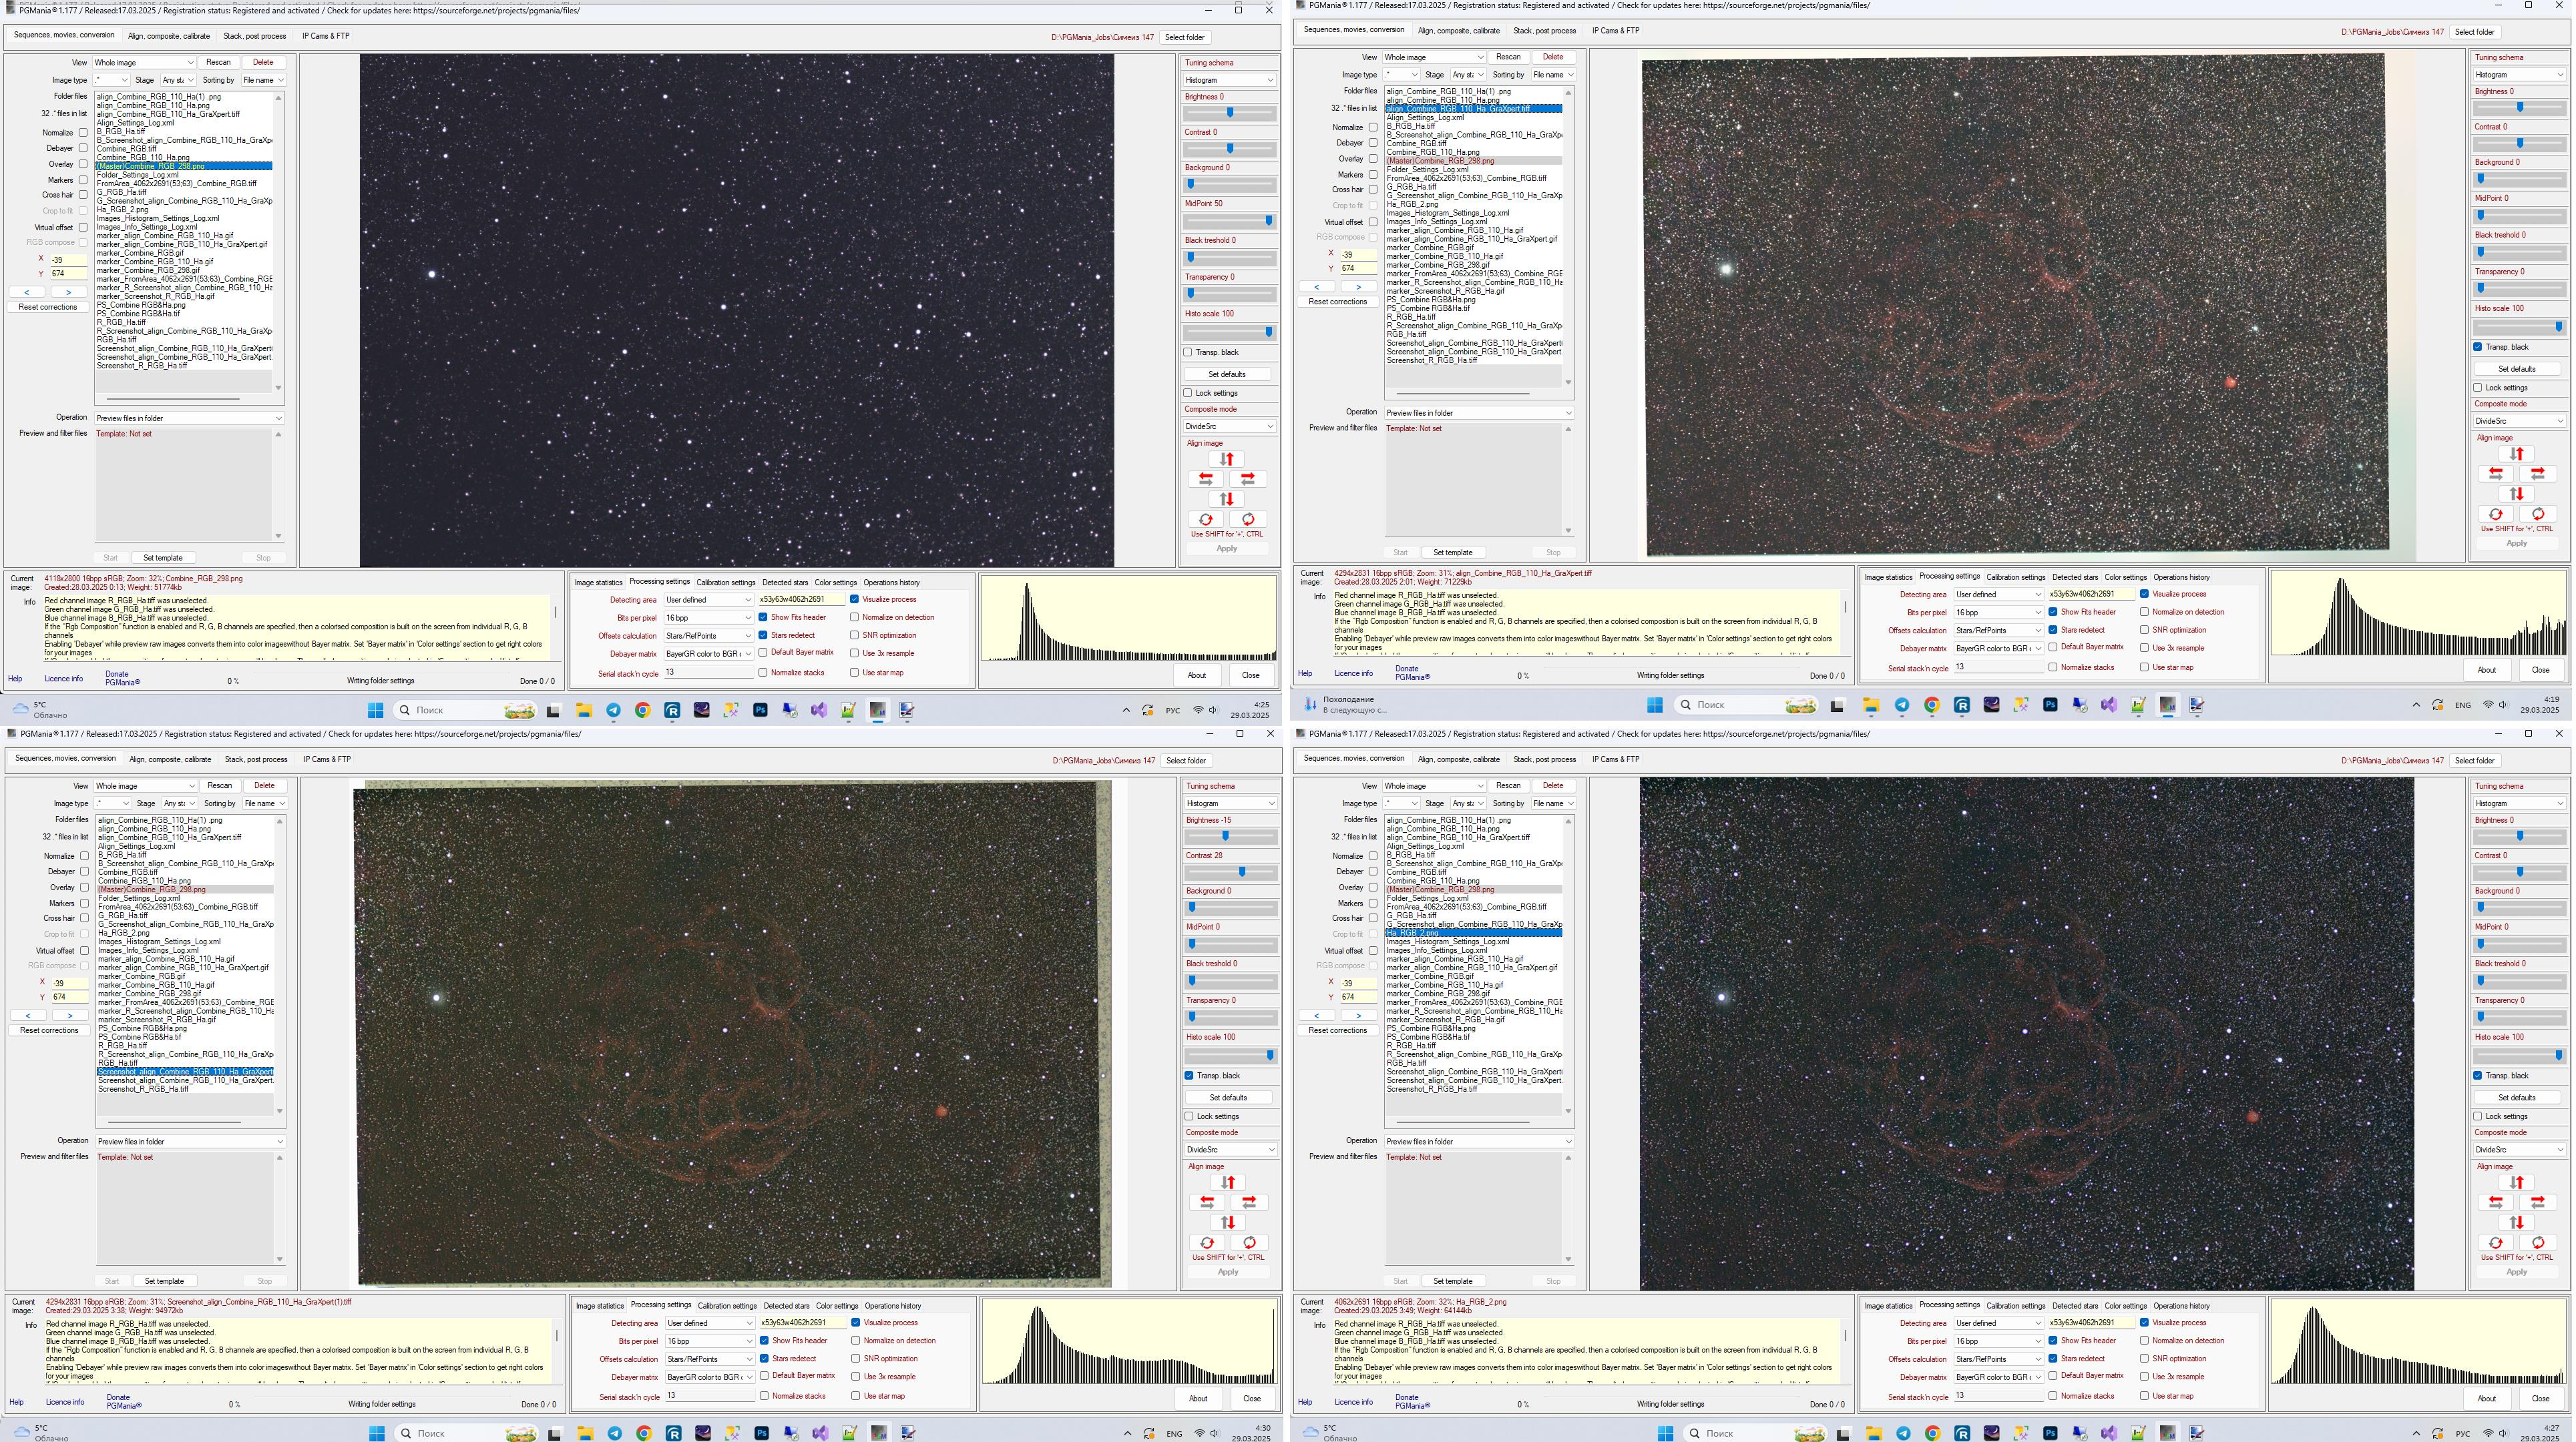Open Photoshop from the bottom-left taskbar
Viewport: 2576px width, 1442px height.
click(x=761, y=1433)
